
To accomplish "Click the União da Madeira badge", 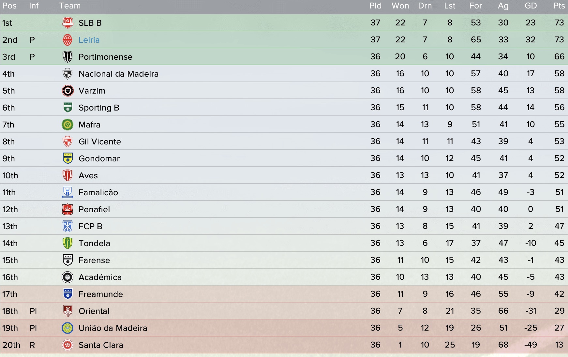I will (x=67, y=328).
